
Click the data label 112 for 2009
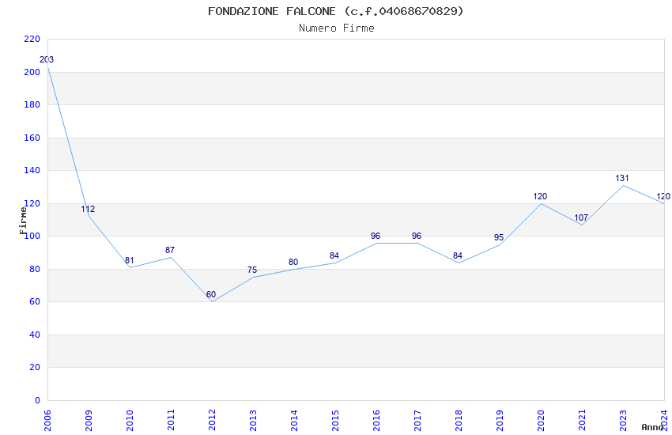coord(88,209)
